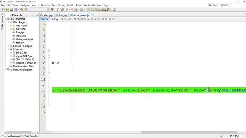
Task: Open Test Results in status bar
Action: coord(29,136)
